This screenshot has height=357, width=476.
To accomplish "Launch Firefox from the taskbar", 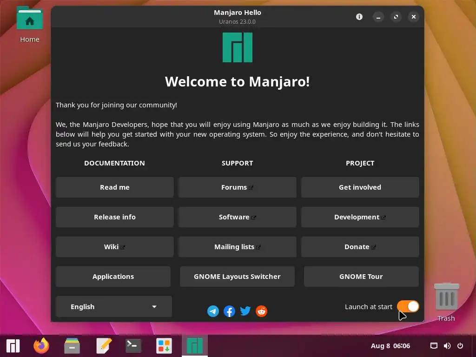I will point(41,345).
